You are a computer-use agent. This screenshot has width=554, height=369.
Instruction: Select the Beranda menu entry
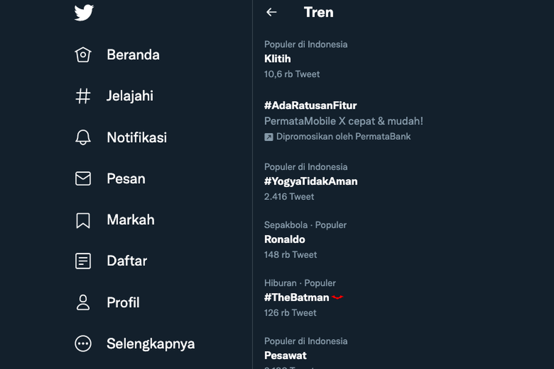[133, 54]
